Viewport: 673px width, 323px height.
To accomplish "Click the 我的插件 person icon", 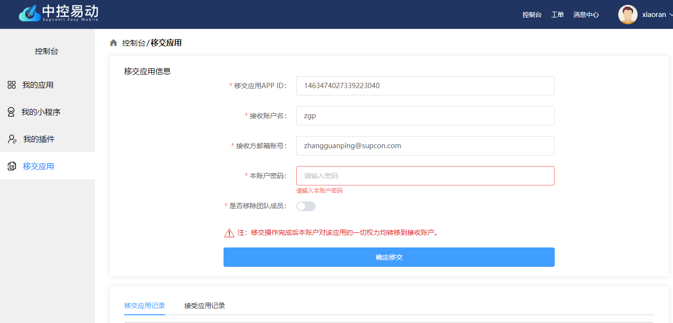I will coord(12,139).
